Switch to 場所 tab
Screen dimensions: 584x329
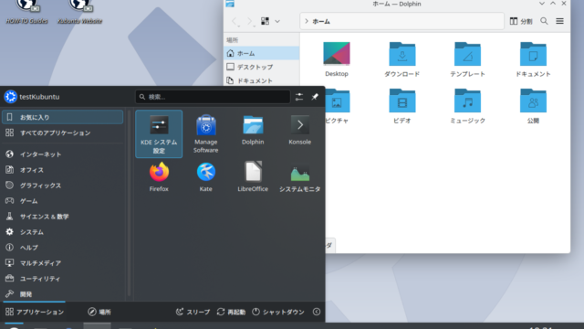99,312
